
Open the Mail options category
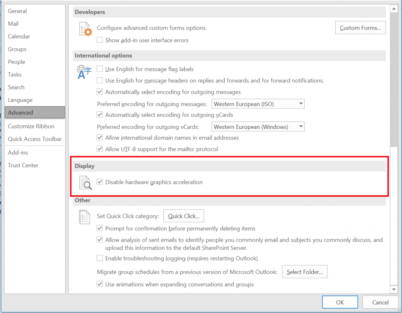(x=13, y=24)
